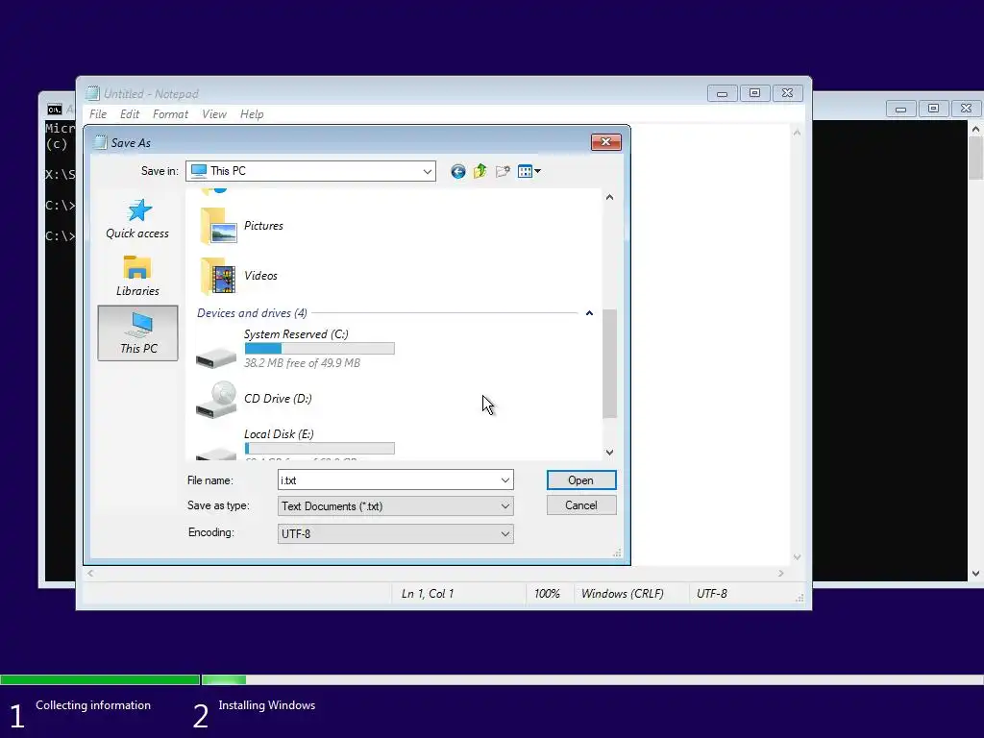The image size is (984, 738).
Task: Click the file list scrollbar up arrow
Action: (609, 197)
